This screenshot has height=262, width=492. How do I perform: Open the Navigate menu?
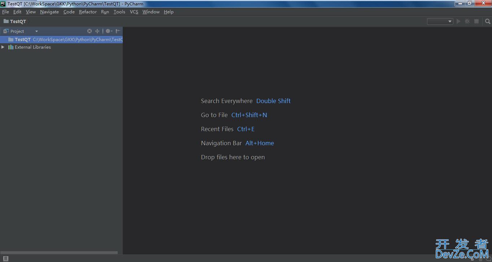(49, 12)
